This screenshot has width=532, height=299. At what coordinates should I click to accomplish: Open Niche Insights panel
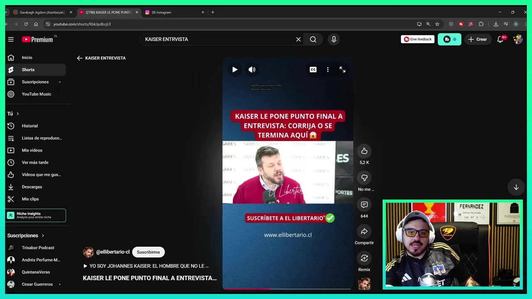click(36, 216)
